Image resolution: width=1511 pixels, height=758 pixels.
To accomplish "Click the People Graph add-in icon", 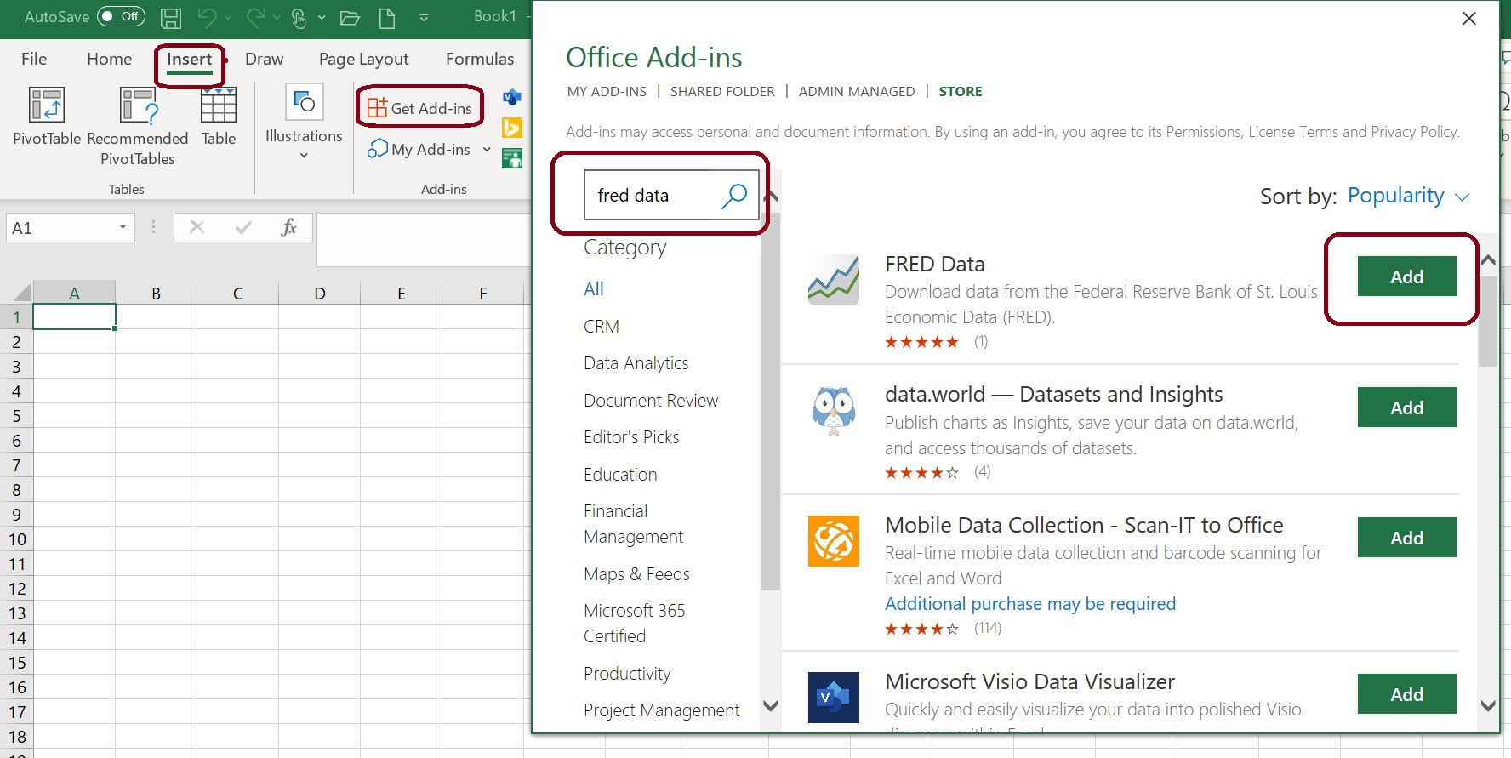I will [x=512, y=158].
